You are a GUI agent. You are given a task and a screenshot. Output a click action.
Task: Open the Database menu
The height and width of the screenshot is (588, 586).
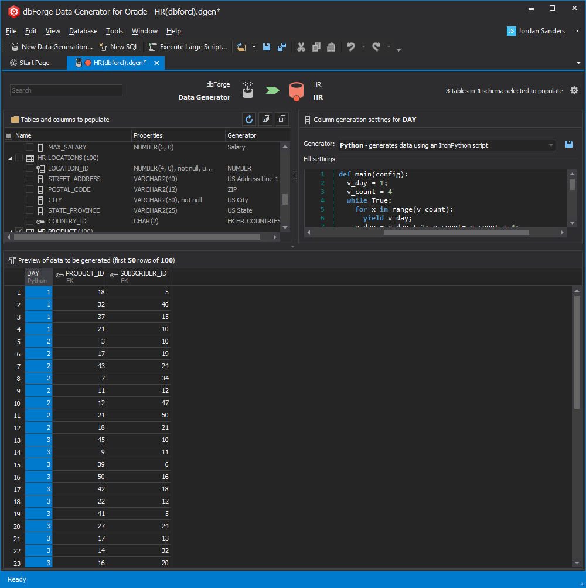tap(83, 31)
